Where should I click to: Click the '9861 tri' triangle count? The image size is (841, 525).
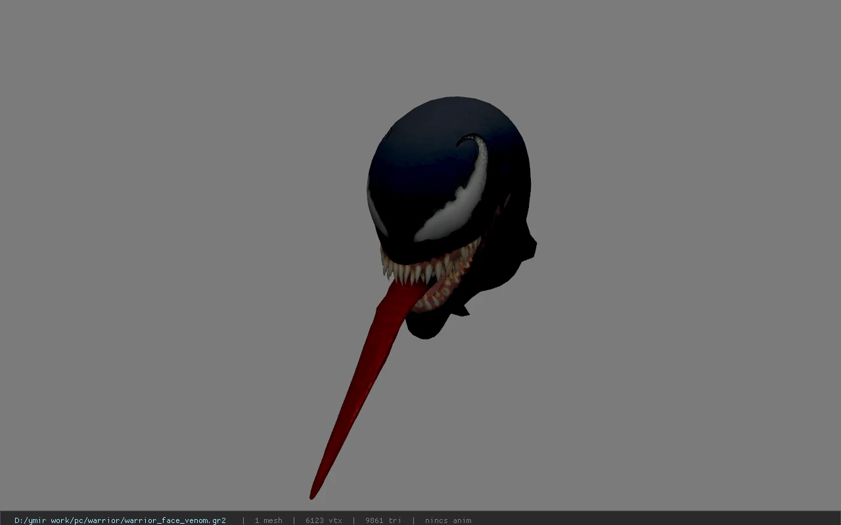[x=384, y=520]
